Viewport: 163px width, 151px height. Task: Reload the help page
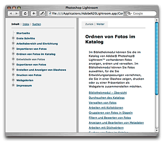[x=25, y=13]
